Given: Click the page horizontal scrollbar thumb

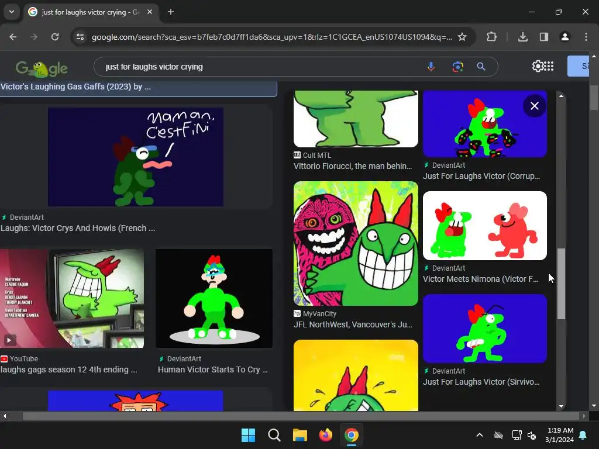Looking at the screenshot, I should [x=301, y=416].
